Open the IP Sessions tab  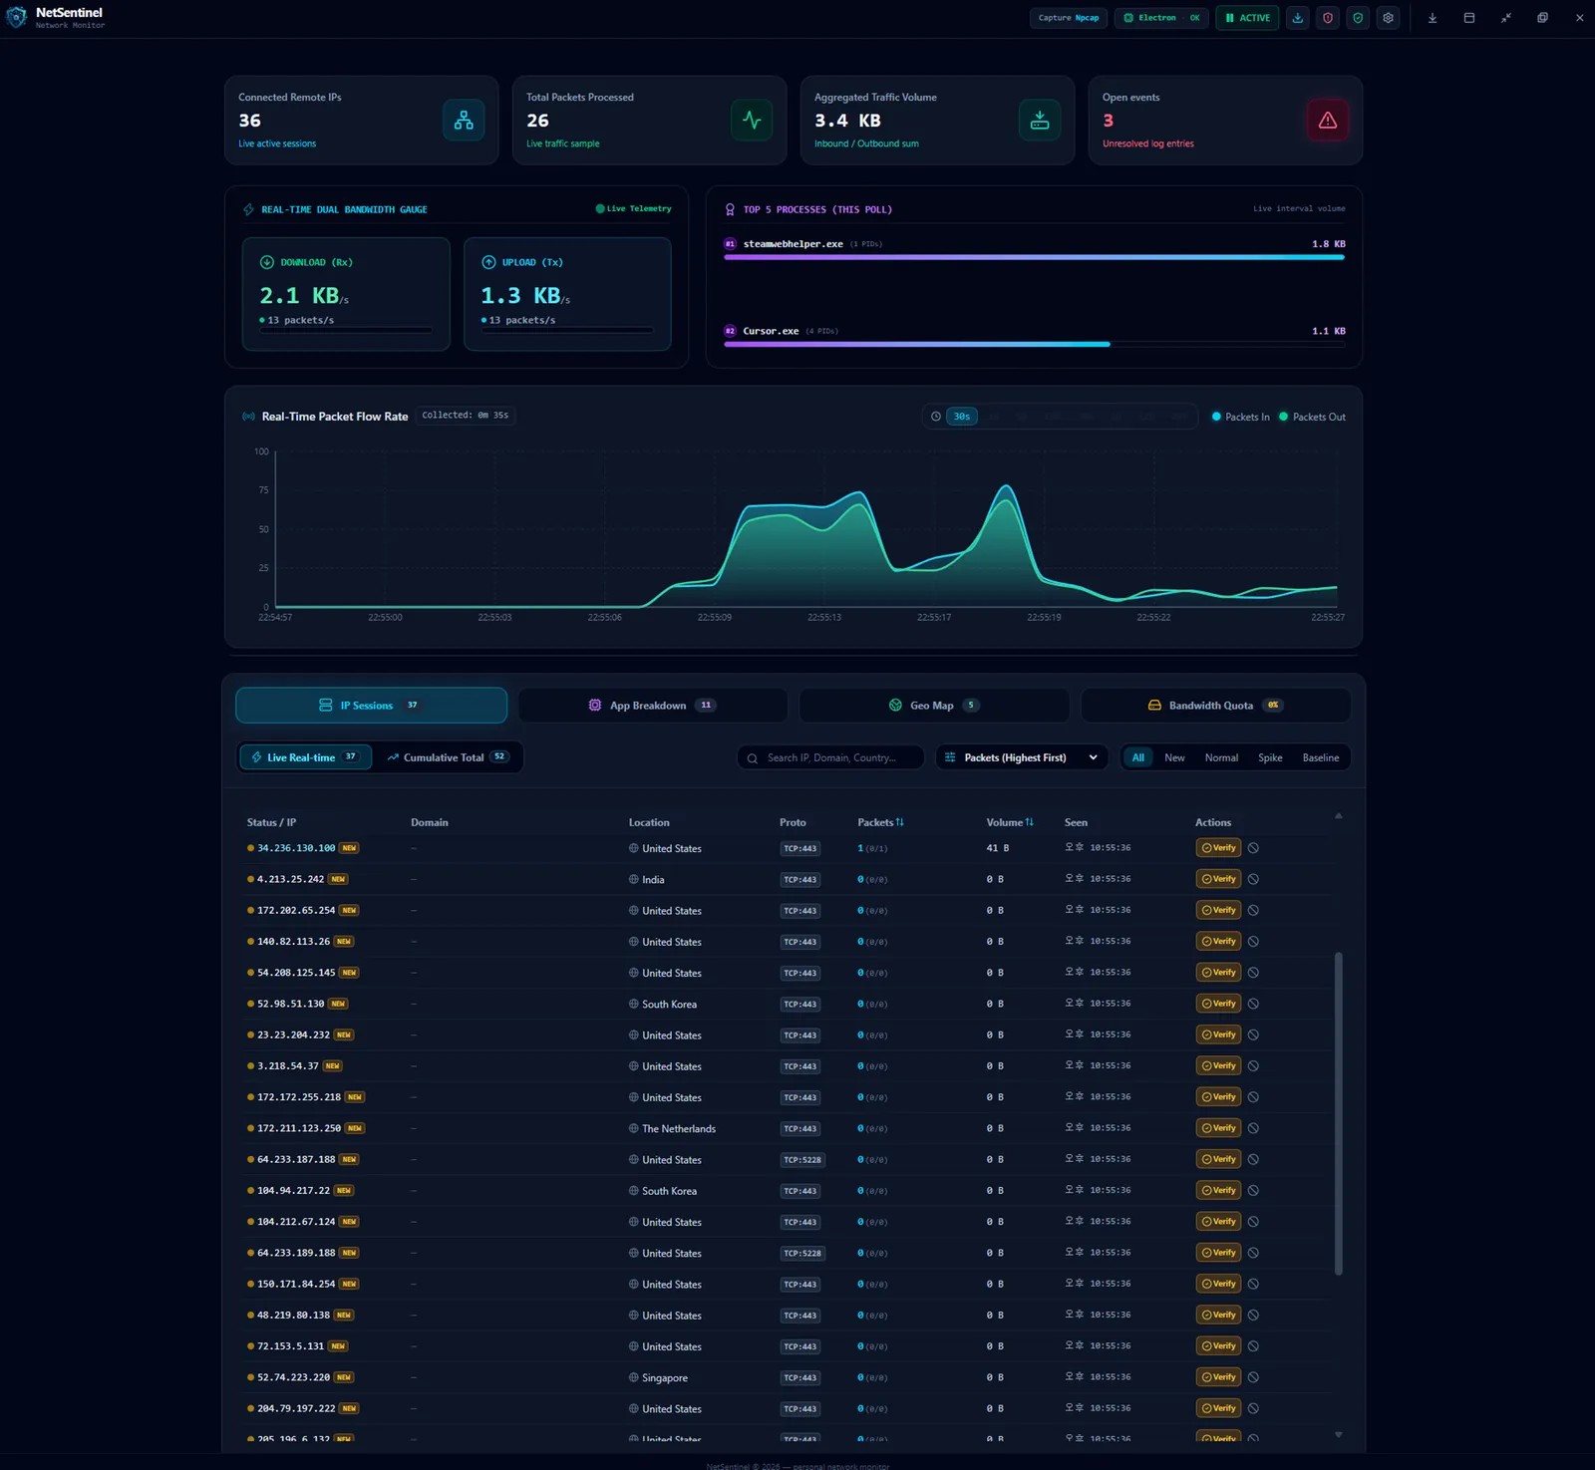[371, 706]
